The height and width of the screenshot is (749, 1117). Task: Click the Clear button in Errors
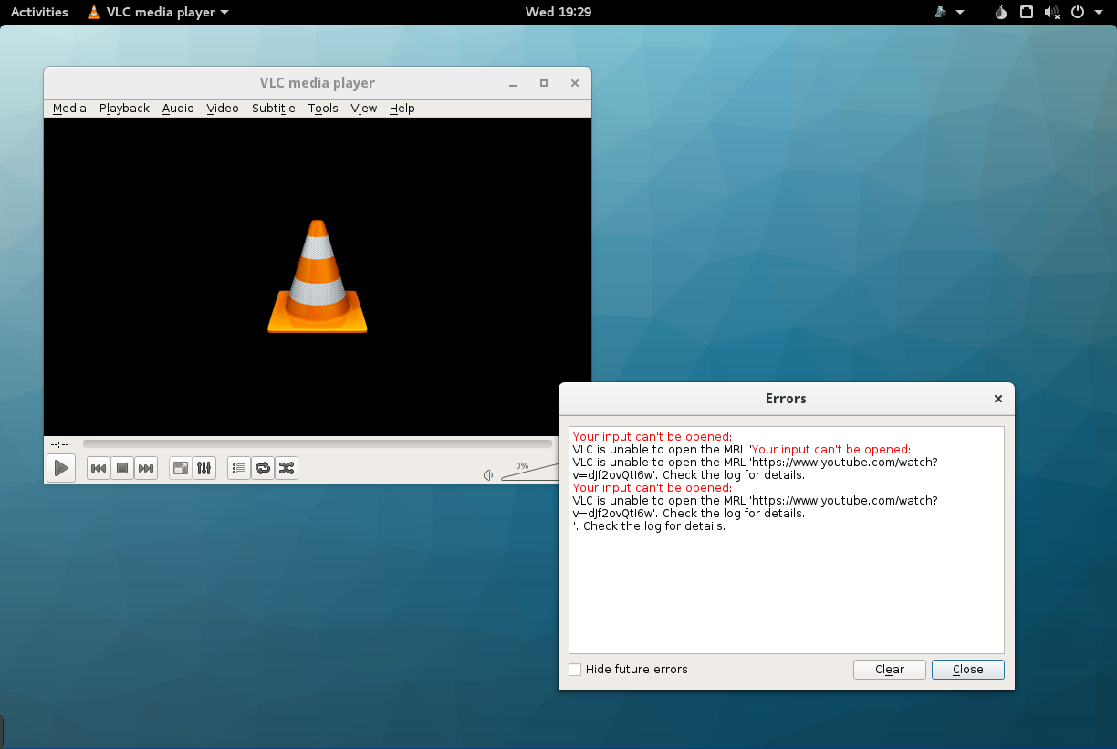889,670
